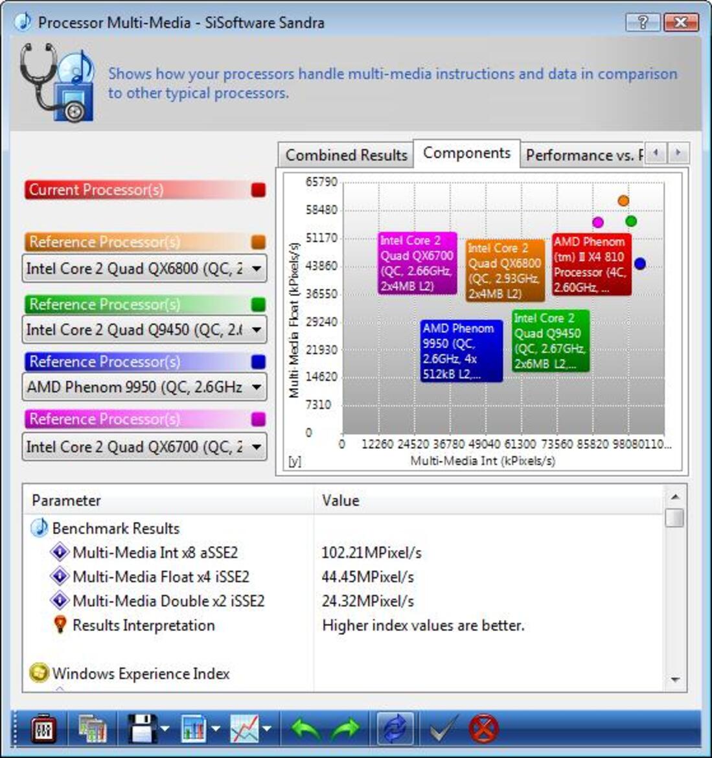
Task: Click the green back arrow
Action: click(306, 729)
